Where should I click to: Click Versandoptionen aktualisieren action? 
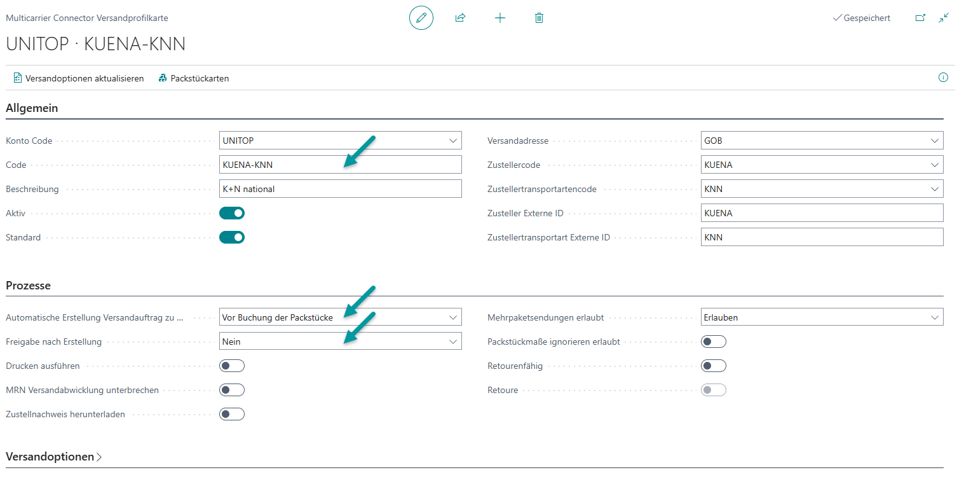click(78, 78)
